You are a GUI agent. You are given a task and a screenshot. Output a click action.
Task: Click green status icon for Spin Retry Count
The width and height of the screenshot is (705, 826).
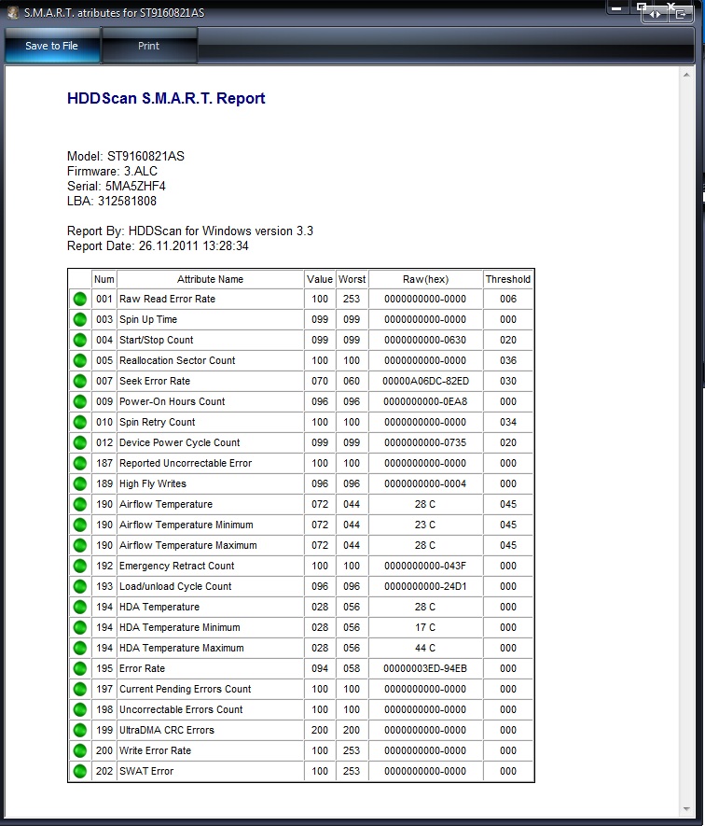coord(80,423)
